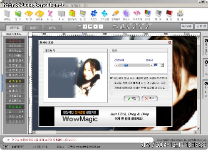208x150 pixels.
Task: Click the sidebar item directly above PC카메라
Action: pos(15,50)
